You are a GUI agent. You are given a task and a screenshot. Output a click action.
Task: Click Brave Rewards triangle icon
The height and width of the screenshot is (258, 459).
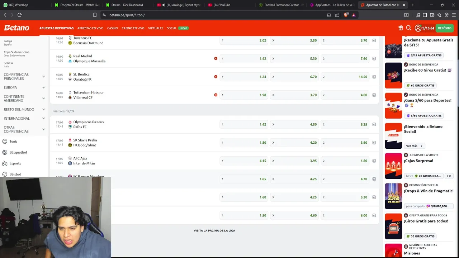354,15
